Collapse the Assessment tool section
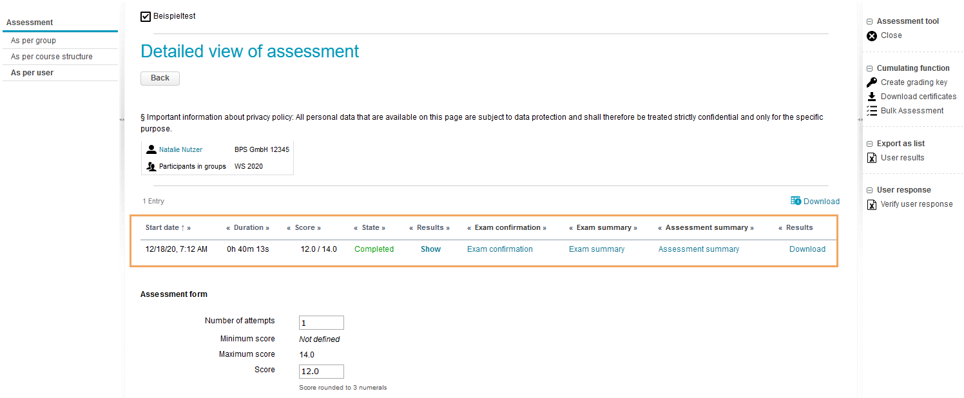The height and width of the screenshot is (398, 964). (x=870, y=22)
